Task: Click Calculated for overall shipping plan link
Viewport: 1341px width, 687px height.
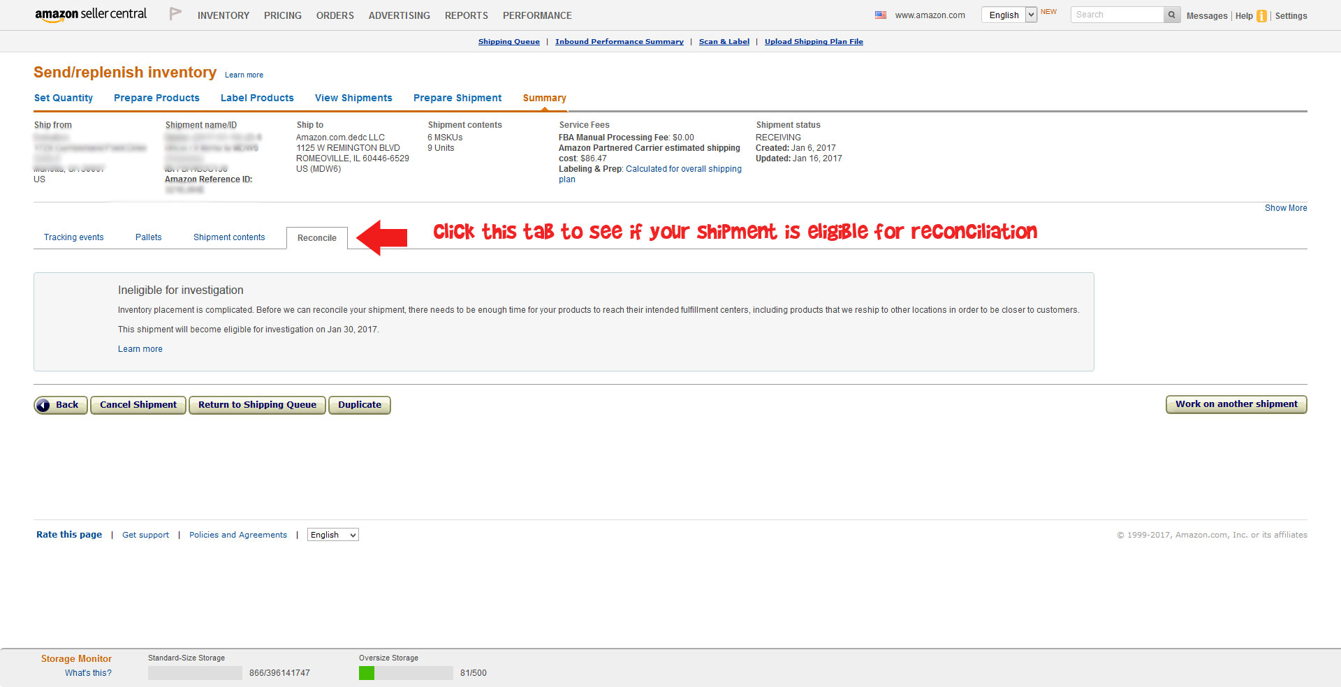Action: (x=683, y=169)
